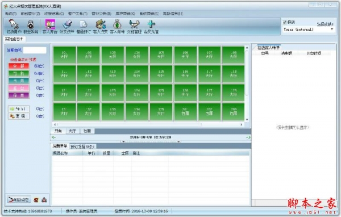
Task: Click the takeaway order toolbar icon
Action: point(67,24)
